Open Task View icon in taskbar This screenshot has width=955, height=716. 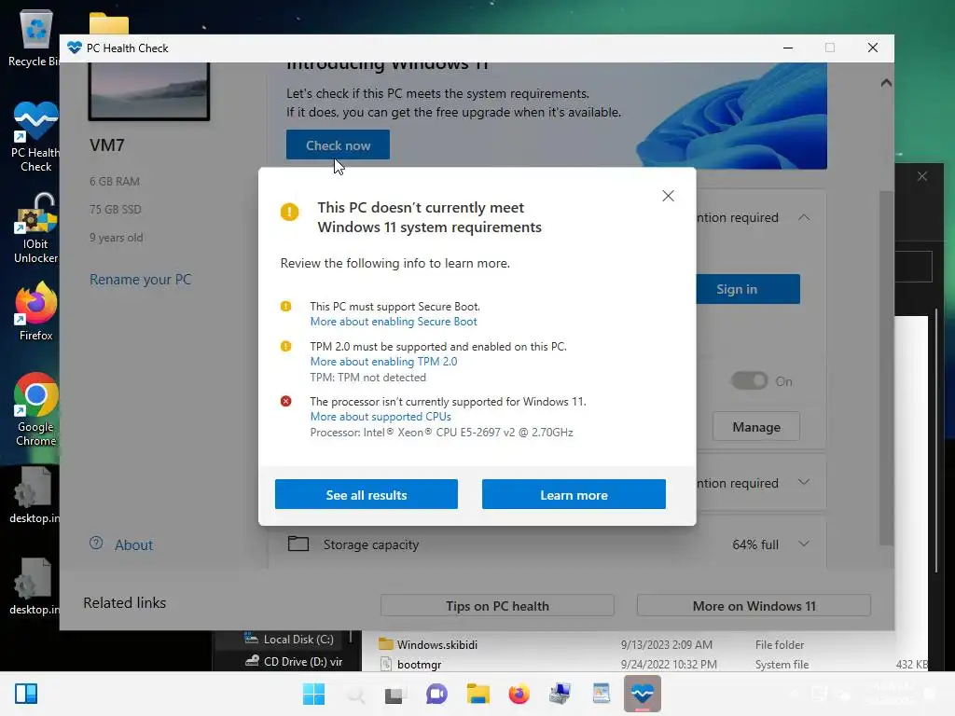[394, 694]
